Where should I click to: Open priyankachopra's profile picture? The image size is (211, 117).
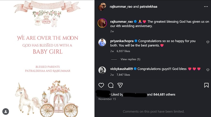pyautogui.click(x=102, y=42)
